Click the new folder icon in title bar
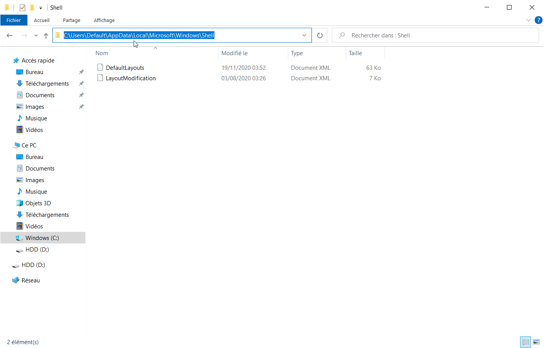 coord(32,8)
